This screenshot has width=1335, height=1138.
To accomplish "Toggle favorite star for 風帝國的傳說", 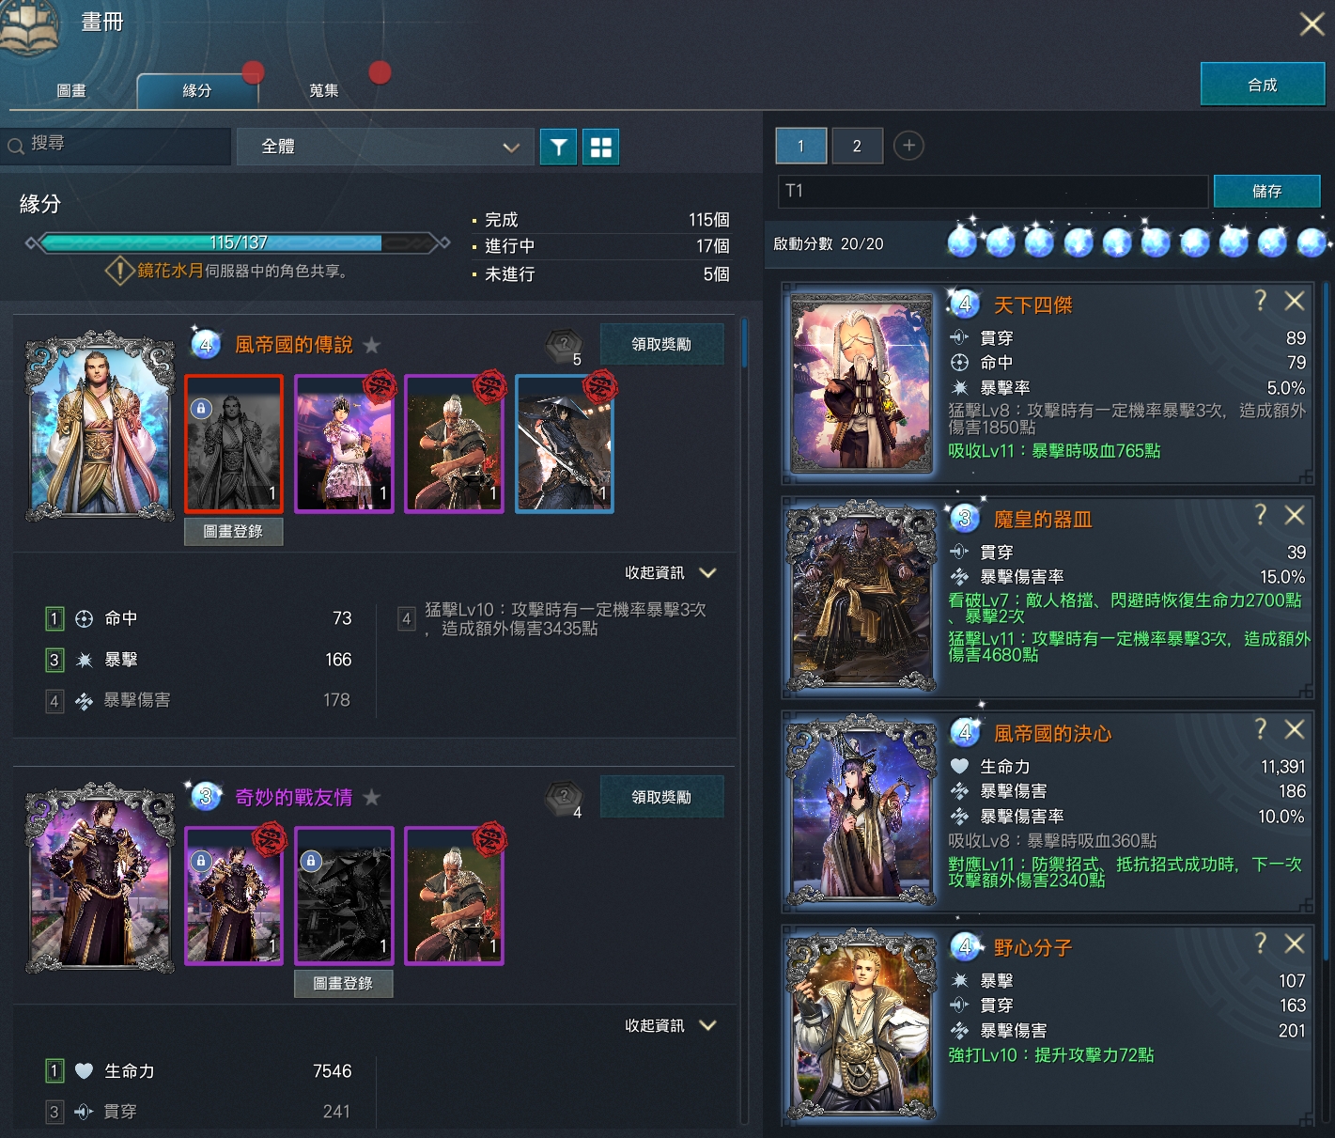I will click(x=372, y=345).
